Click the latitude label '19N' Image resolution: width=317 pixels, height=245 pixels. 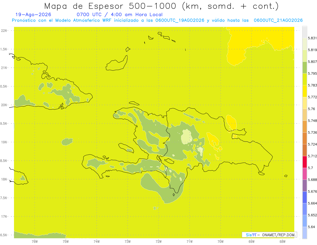tap(4, 142)
